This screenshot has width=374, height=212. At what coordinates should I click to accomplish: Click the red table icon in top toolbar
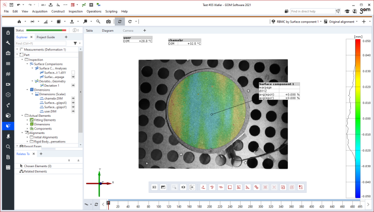(x=73, y=5)
